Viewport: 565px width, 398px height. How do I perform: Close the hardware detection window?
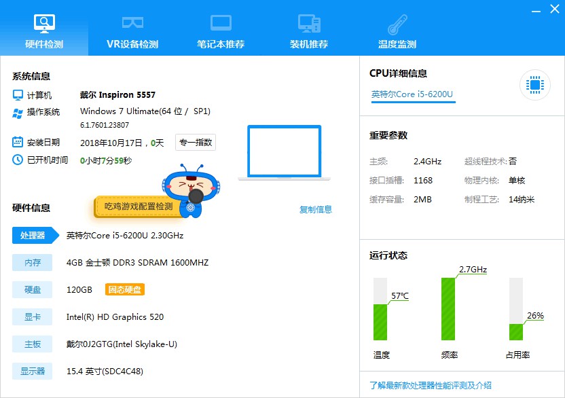[555, 9]
